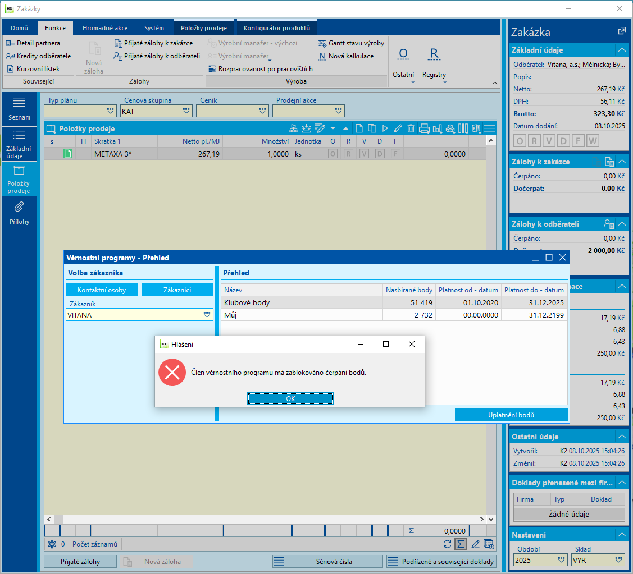Open Položky prodeje in the sidebar
Screen dimensions: 633x574
tap(19, 179)
